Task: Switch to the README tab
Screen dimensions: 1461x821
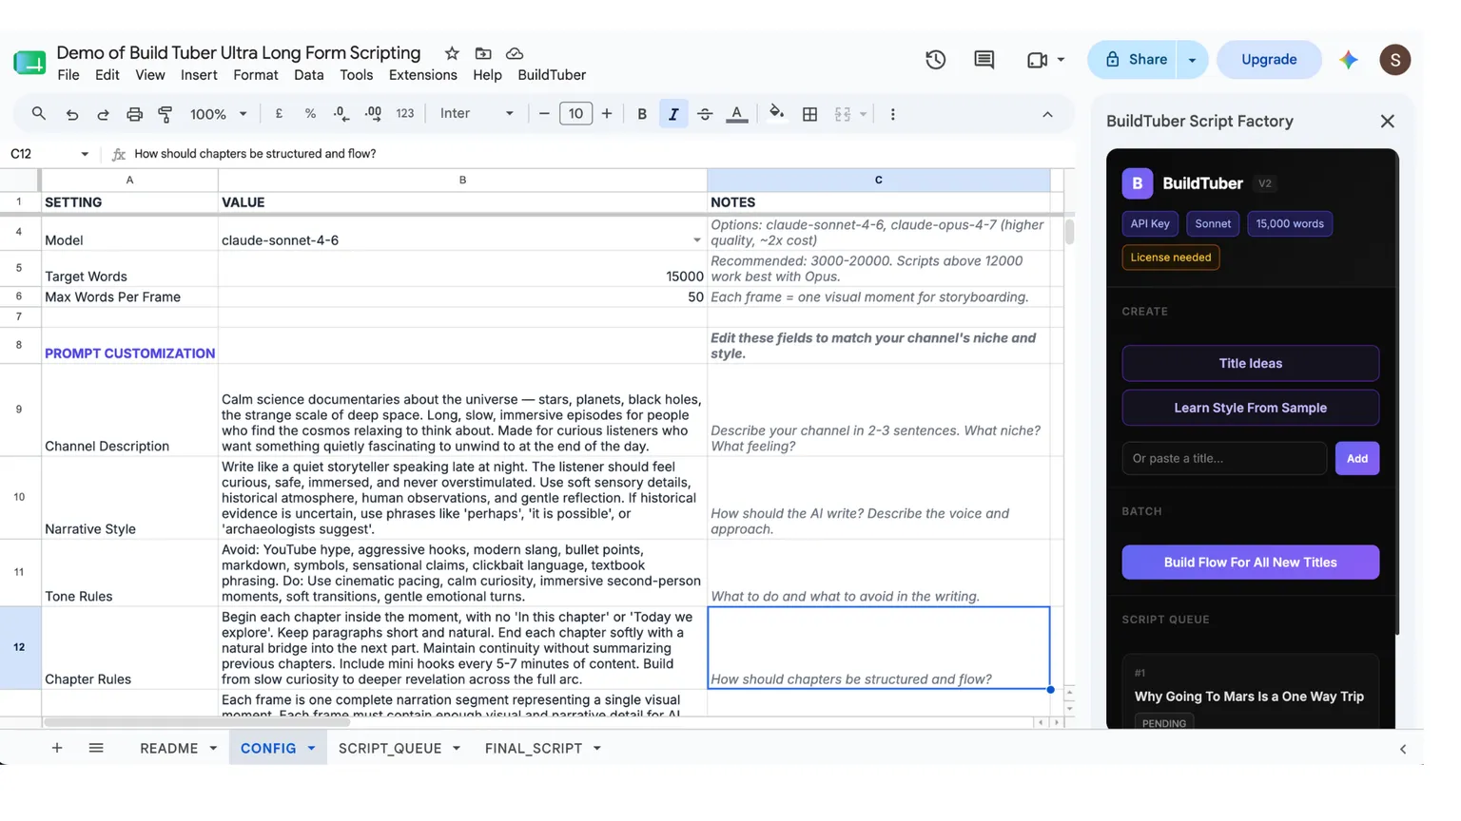Action: 169,749
